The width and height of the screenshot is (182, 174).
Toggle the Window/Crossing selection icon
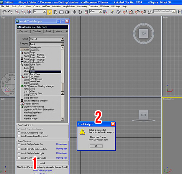(x=67, y=12)
